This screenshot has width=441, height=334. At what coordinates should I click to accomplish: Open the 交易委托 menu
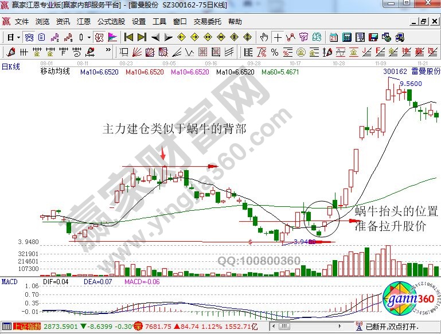(207, 22)
